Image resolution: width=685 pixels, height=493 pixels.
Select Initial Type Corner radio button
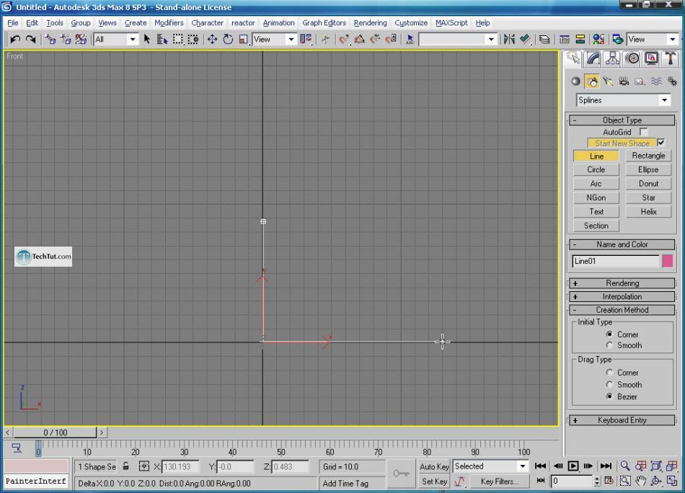(x=609, y=334)
